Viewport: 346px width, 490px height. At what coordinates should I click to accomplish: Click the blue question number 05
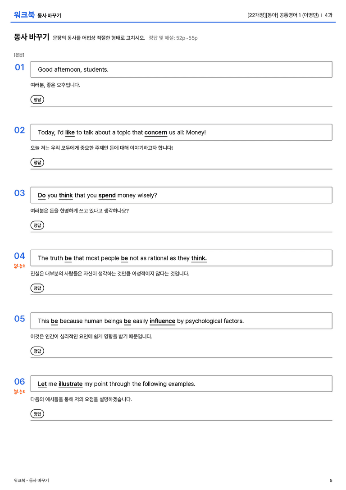(x=19, y=319)
